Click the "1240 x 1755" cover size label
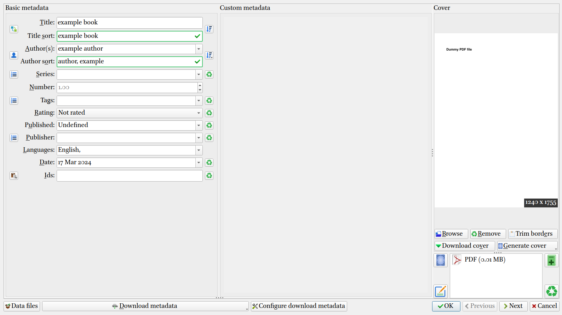The image size is (562, 315). [541, 203]
